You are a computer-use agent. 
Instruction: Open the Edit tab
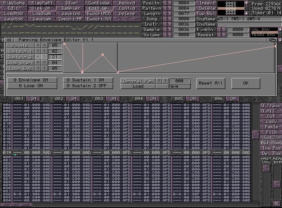pyautogui.click(x=13, y=8)
